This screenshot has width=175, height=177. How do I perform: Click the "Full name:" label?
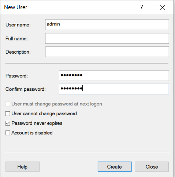[17, 39]
